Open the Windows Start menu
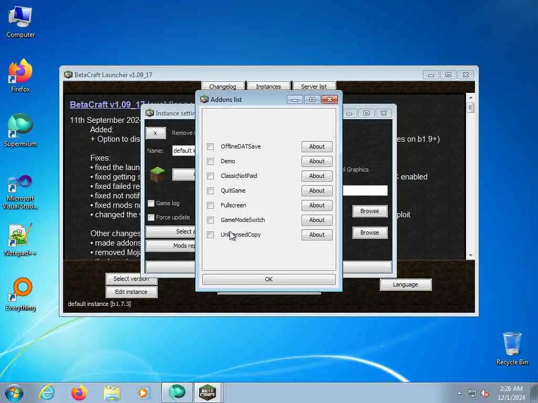 click(14, 393)
